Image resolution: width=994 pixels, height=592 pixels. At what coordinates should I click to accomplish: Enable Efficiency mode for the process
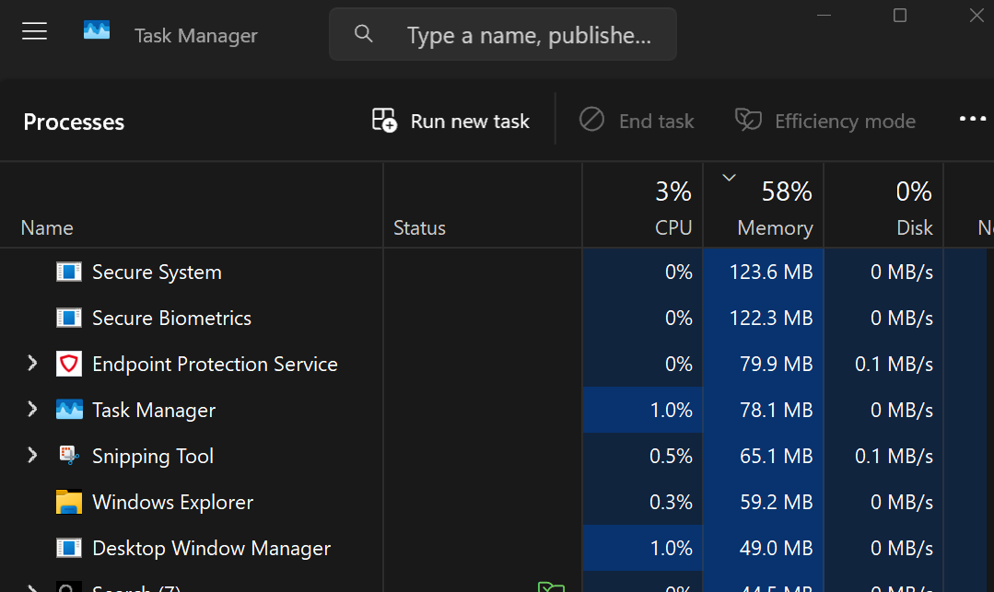tap(825, 121)
